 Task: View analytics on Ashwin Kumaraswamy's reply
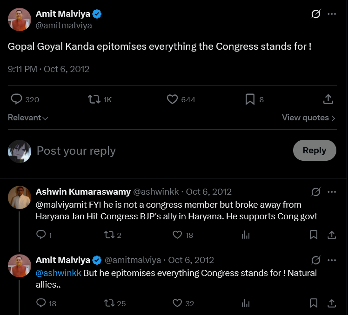point(246,235)
